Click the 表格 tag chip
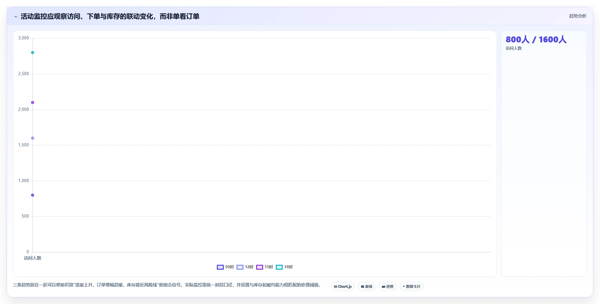The height and width of the screenshot is (304, 600). 367,286
